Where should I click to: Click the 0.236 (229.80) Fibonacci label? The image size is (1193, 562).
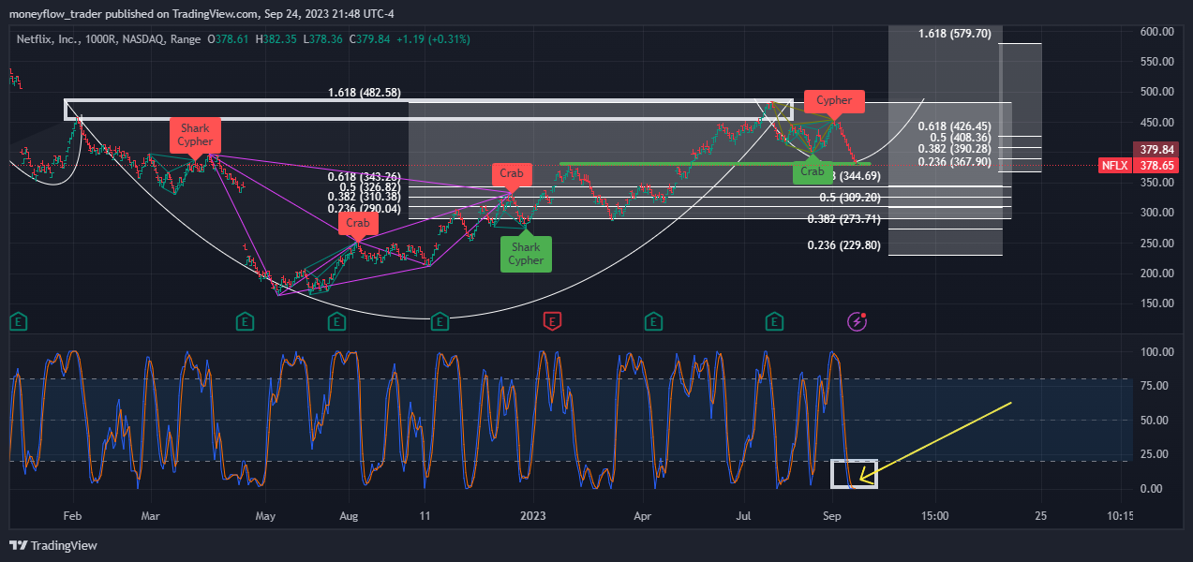[844, 245]
